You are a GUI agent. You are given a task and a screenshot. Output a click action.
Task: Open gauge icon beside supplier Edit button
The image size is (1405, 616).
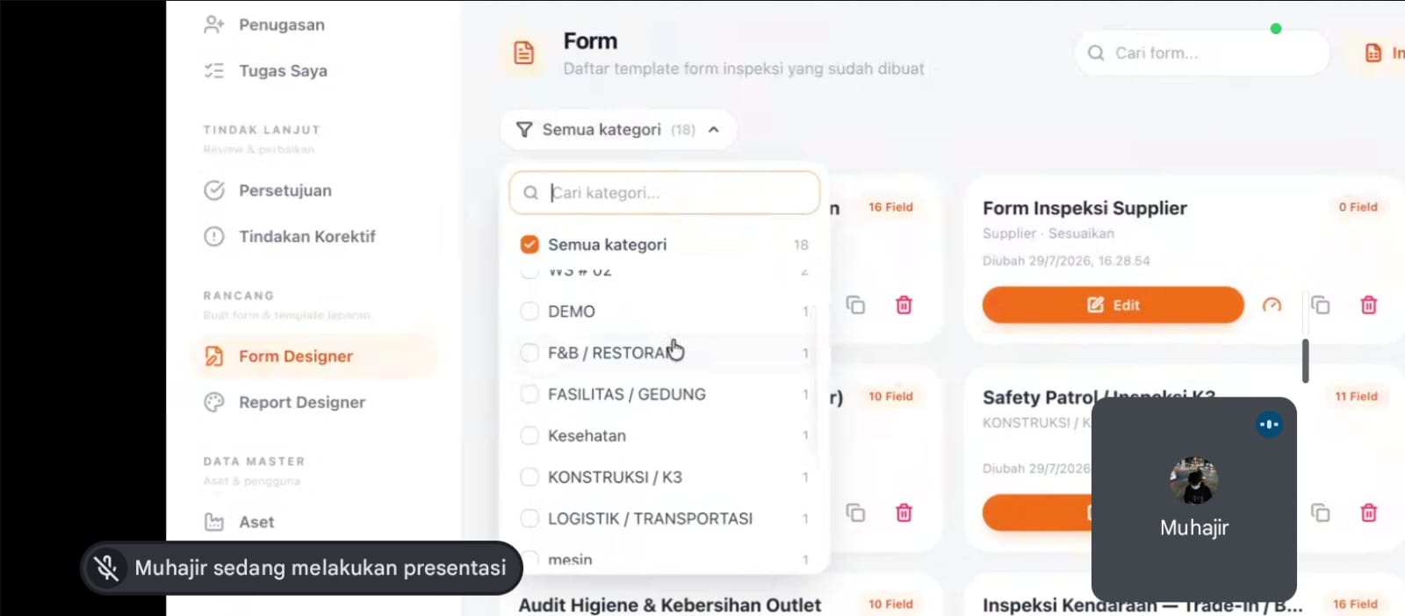tap(1272, 305)
